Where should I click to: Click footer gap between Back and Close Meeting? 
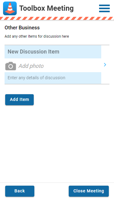pos(51,191)
